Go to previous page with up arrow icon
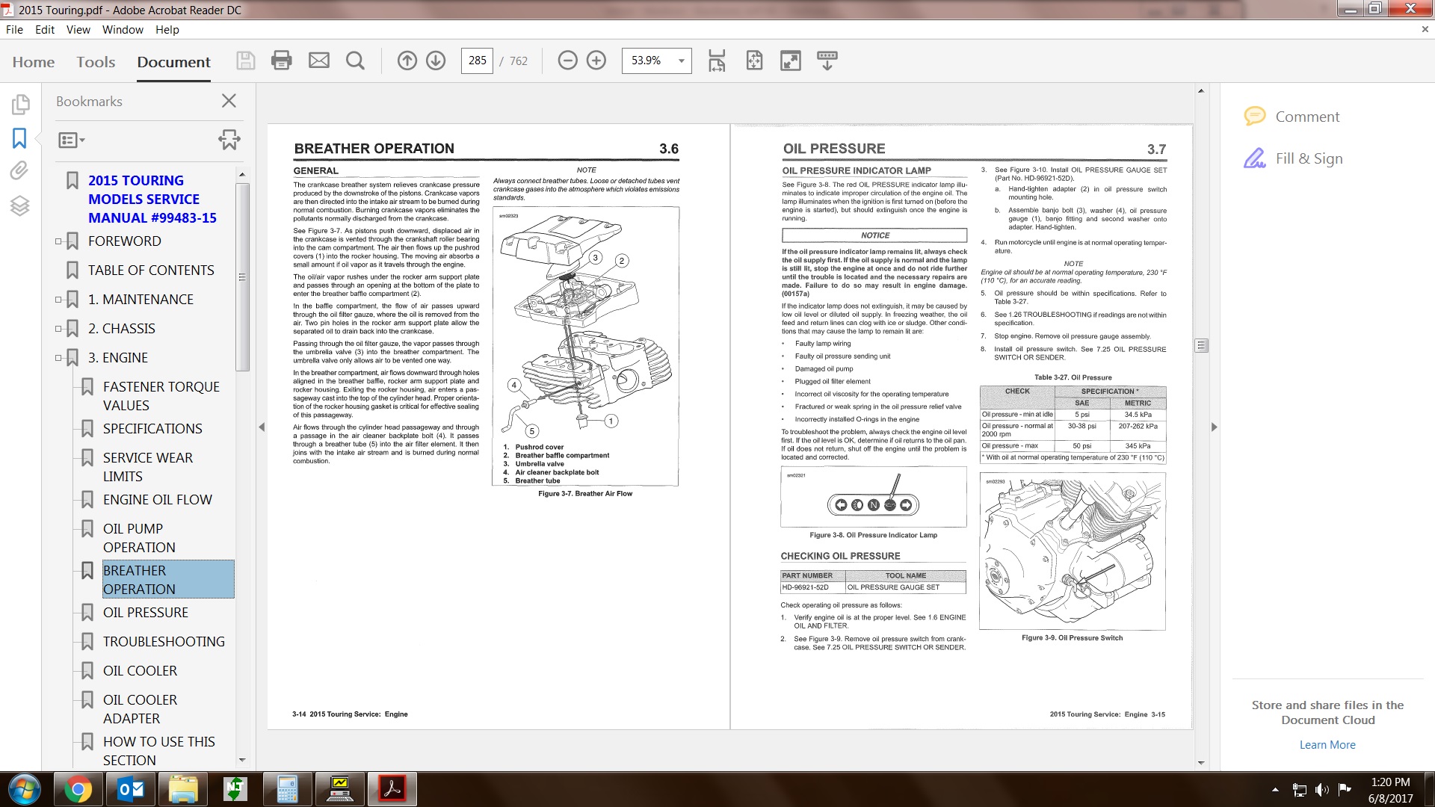The width and height of the screenshot is (1435, 807). pyautogui.click(x=407, y=61)
